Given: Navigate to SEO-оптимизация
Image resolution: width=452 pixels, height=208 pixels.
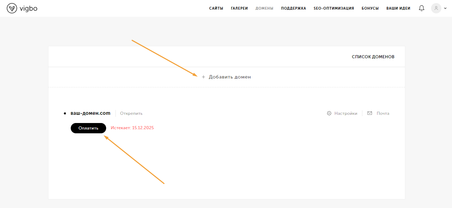Looking at the screenshot, I should click(x=334, y=9).
